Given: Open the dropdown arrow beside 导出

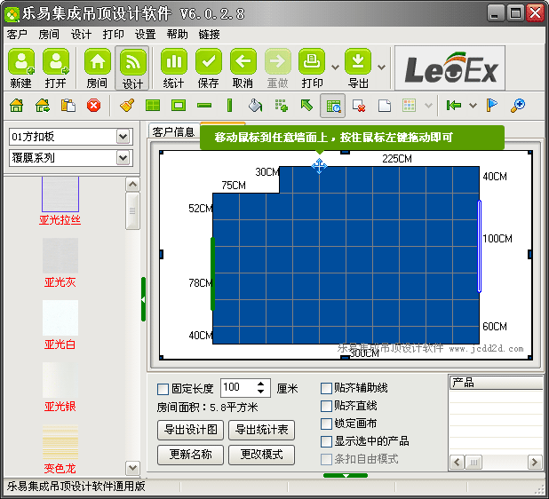Looking at the screenshot, I should click(x=381, y=67).
